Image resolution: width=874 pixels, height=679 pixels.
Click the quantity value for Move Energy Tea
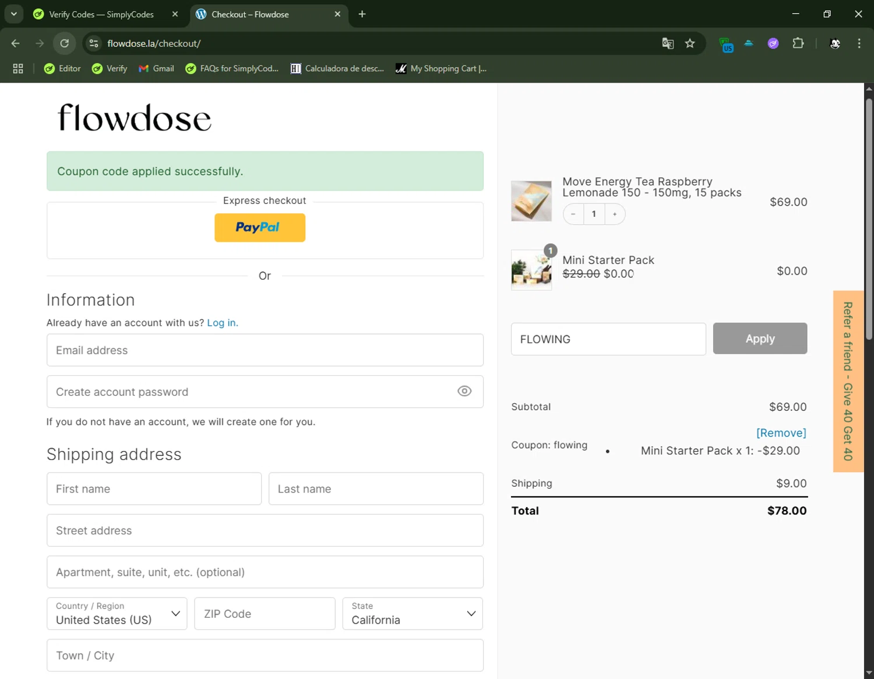[x=594, y=214]
